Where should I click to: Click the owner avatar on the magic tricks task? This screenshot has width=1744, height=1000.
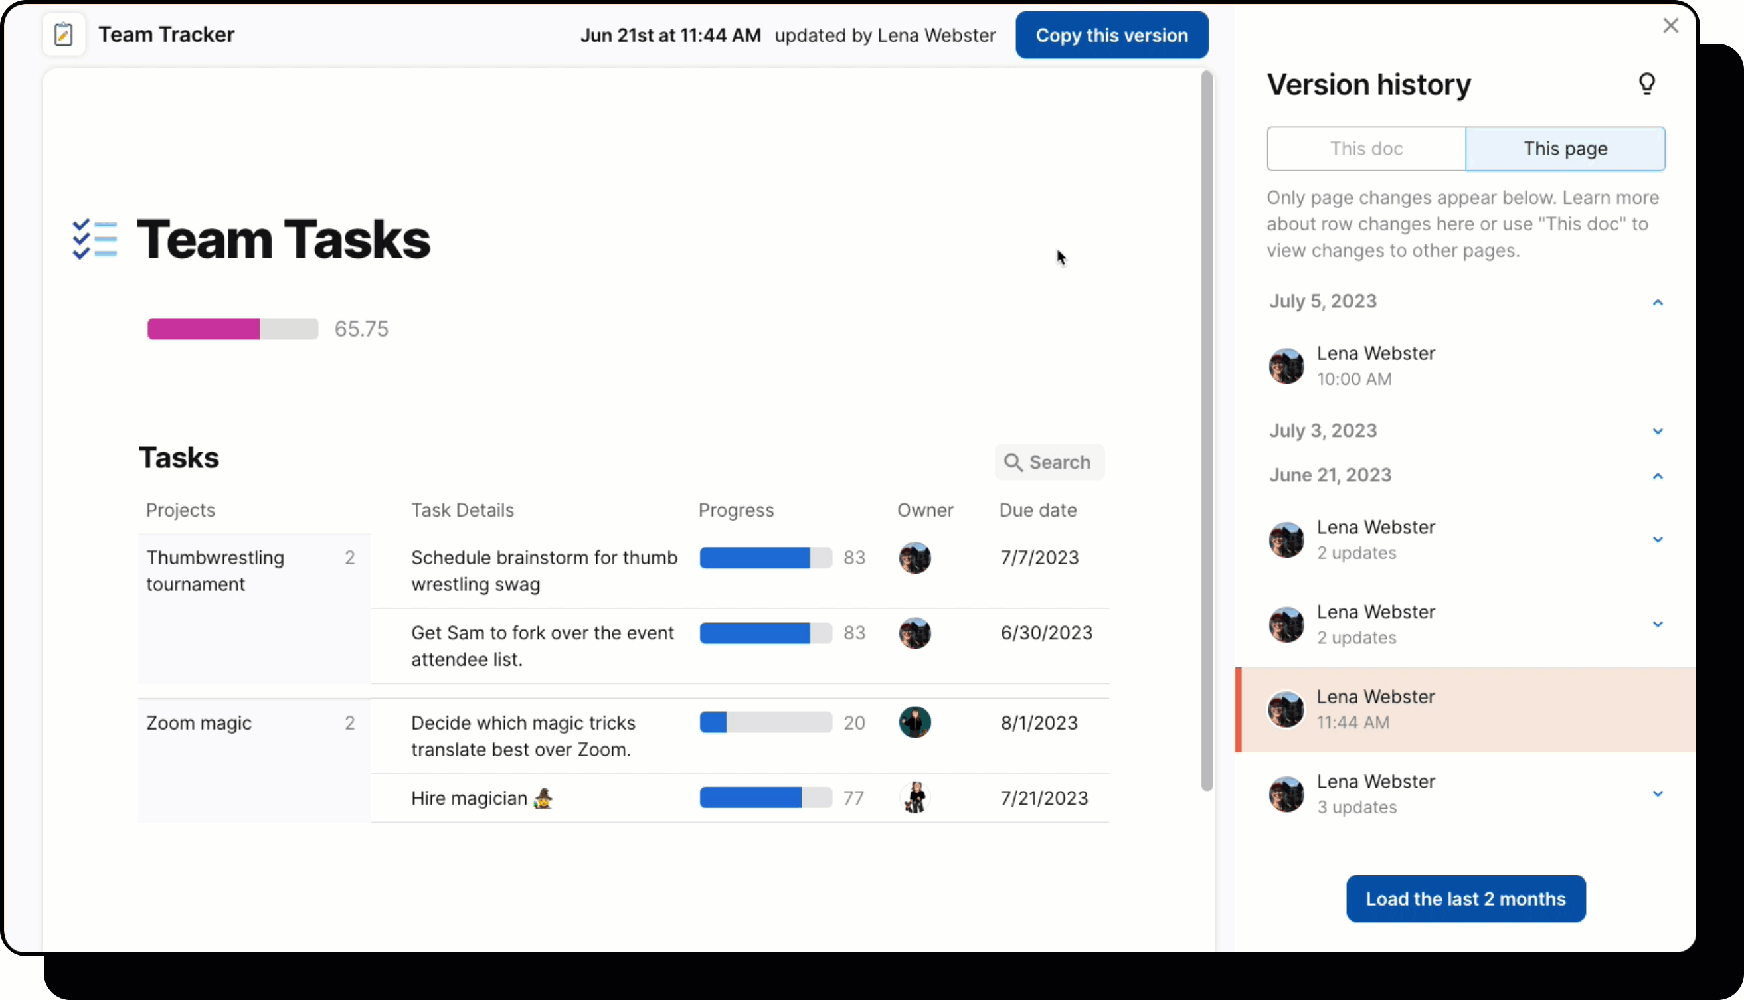point(915,722)
